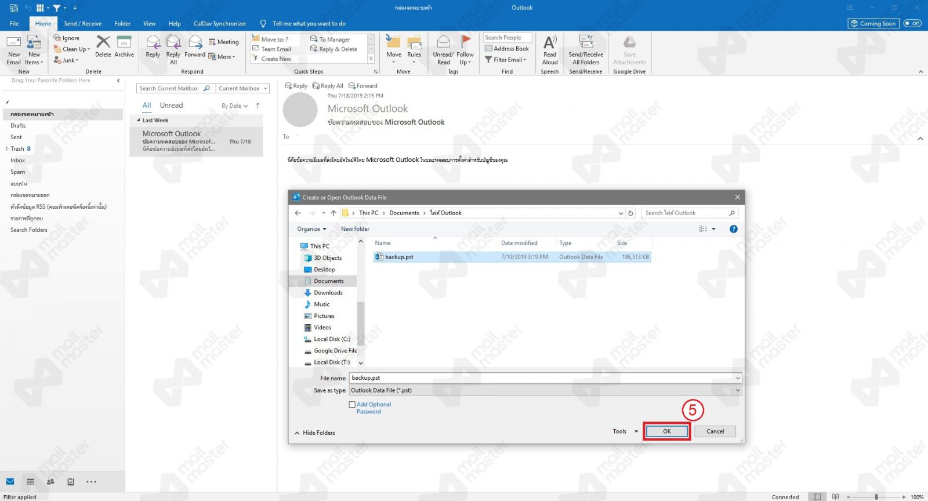Viewport: 928px width, 501px height.
Task: Open the Address Book
Action: click(x=507, y=49)
